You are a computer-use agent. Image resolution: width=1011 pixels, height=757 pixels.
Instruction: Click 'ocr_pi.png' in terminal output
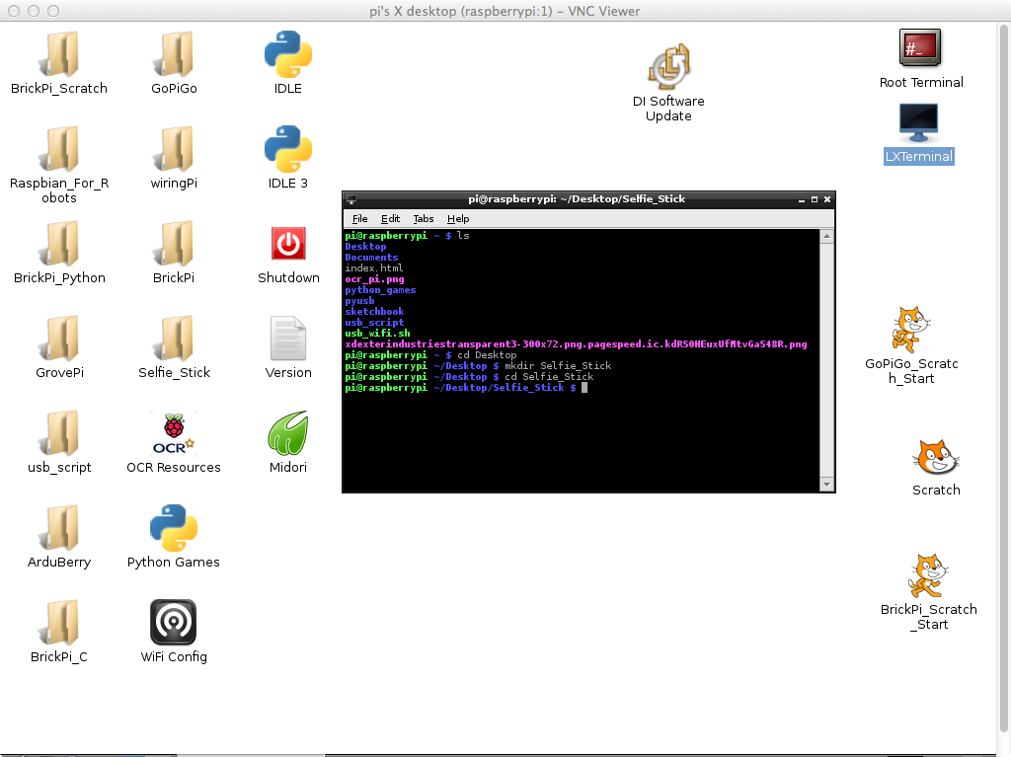coord(374,279)
